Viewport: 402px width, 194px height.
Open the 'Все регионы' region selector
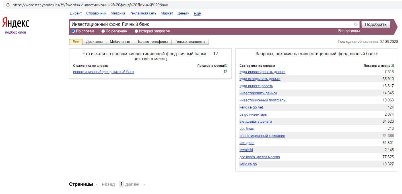(x=349, y=31)
